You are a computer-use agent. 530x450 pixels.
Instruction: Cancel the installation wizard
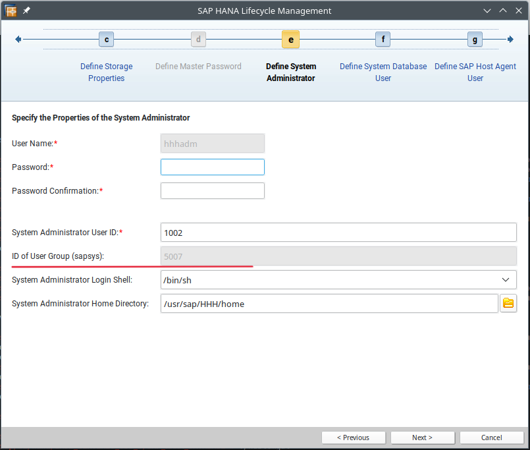click(492, 437)
